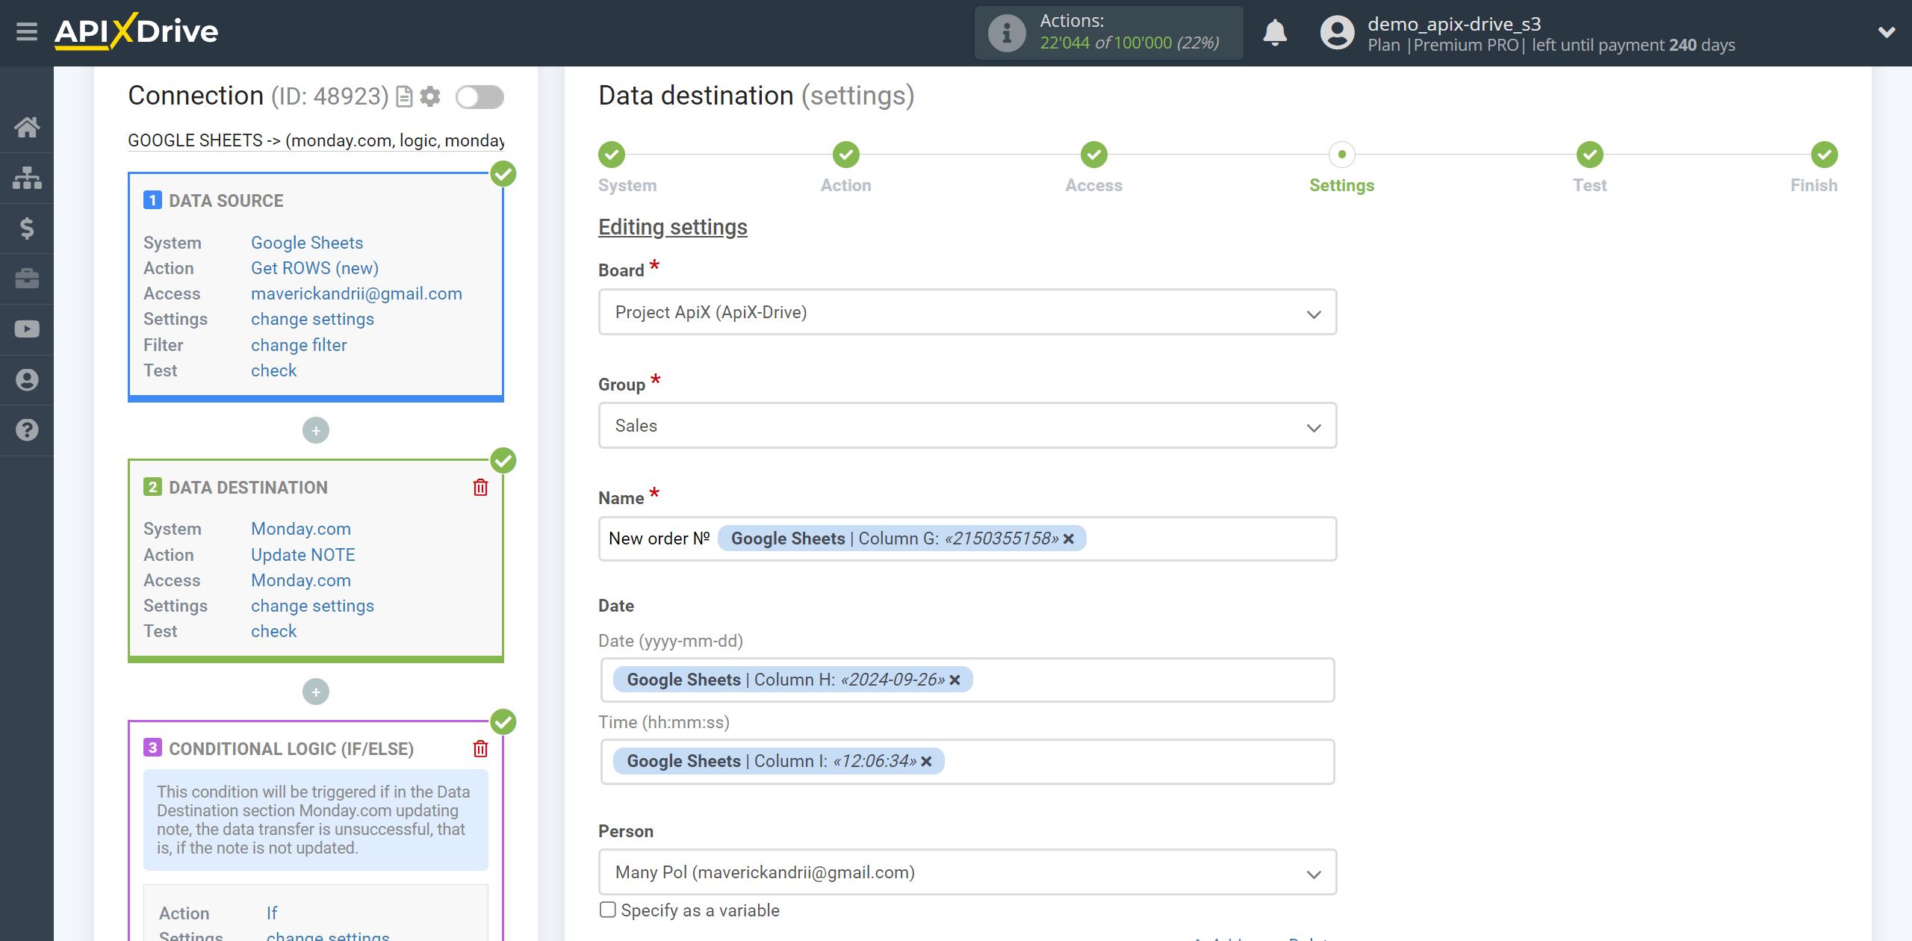Add step after Data Destination

[316, 692]
